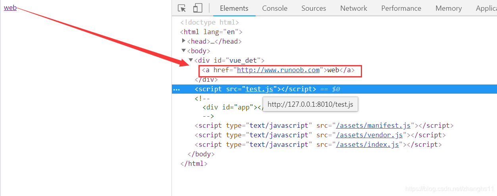Switch to the Sources tab
The image size is (497, 196).
coord(314,8)
